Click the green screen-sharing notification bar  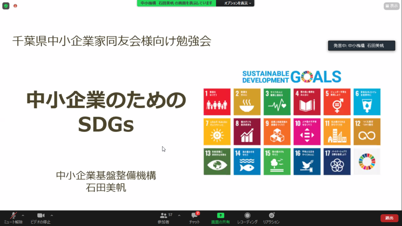[x=177, y=3]
